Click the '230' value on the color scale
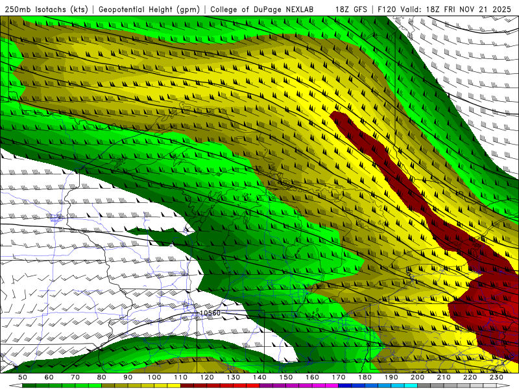Viewport: 519px width, 389px height. coord(496,377)
